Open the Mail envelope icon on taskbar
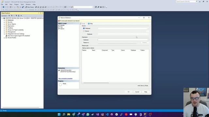 (x=131, y=114)
